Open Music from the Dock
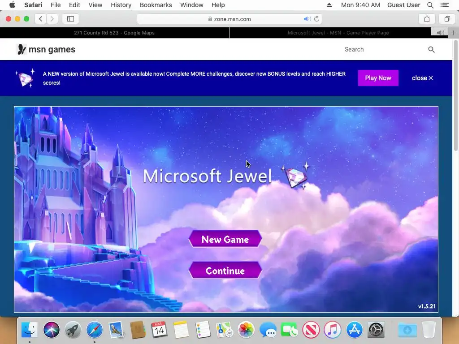The image size is (459, 344). [333, 330]
